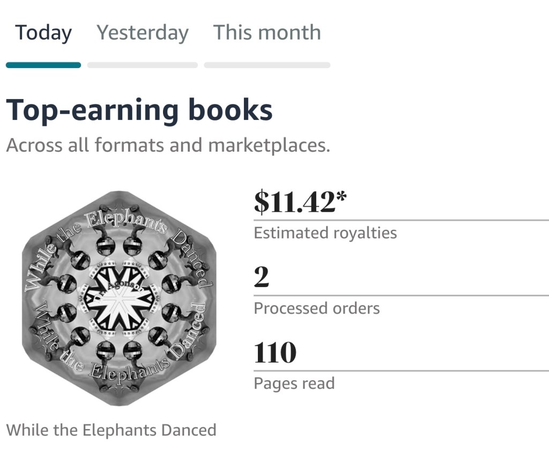549x472 pixels.
Task: Click the Top-earning books heading
Action: pos(139,110)
